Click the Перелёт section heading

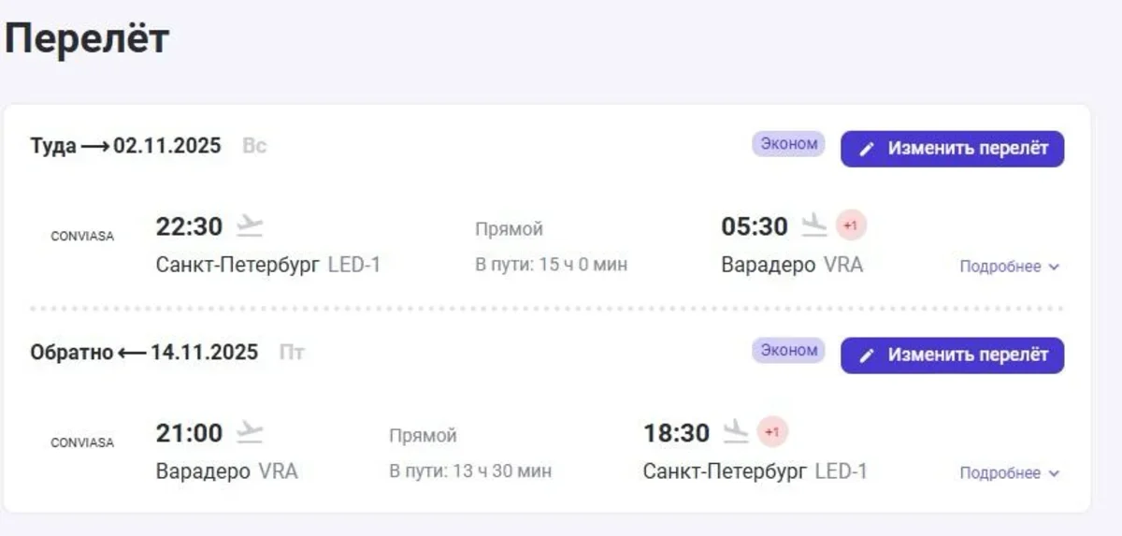click(87, 39)
